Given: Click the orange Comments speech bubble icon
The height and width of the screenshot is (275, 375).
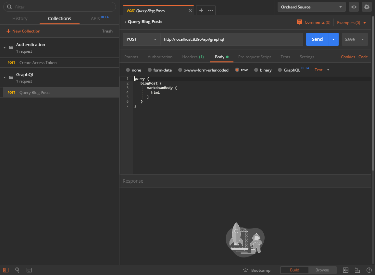Looking at the screenshot, I should click(299, 22).
